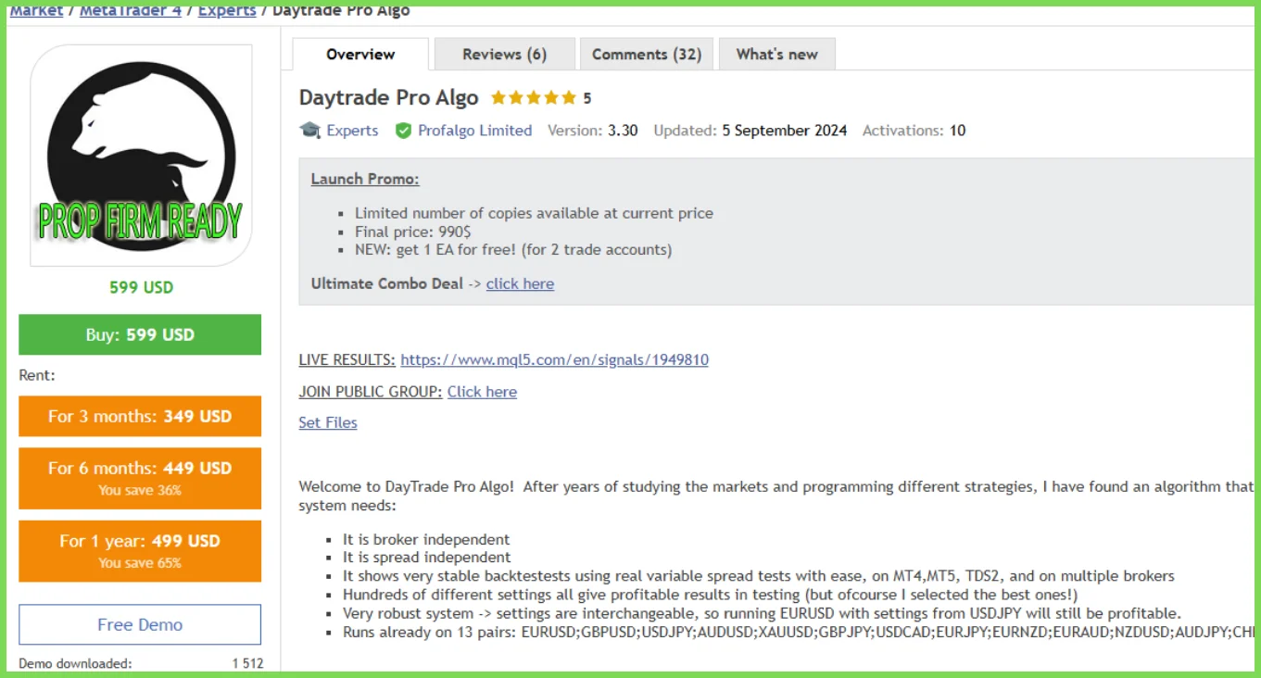Viewport: 1261px width, 678px height.
Task: Follow the Ultimate Combo Deal click here link
Action: pos(520,283)
